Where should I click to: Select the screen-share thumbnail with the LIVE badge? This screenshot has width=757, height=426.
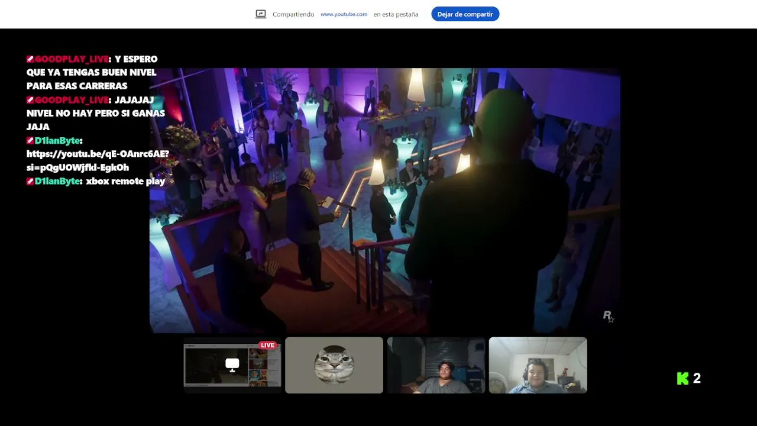[x=232, y=365]
